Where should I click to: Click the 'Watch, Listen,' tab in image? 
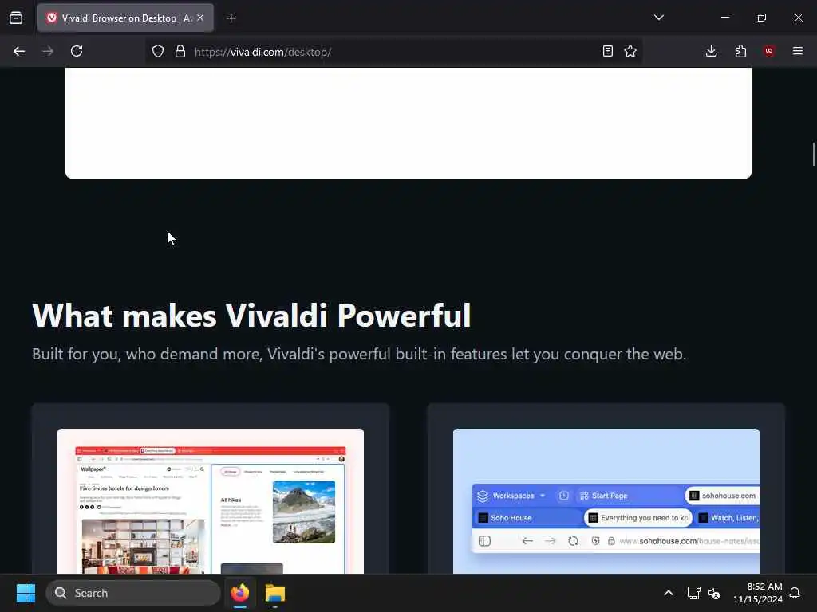pyautogui.click(x=728, y=518)
